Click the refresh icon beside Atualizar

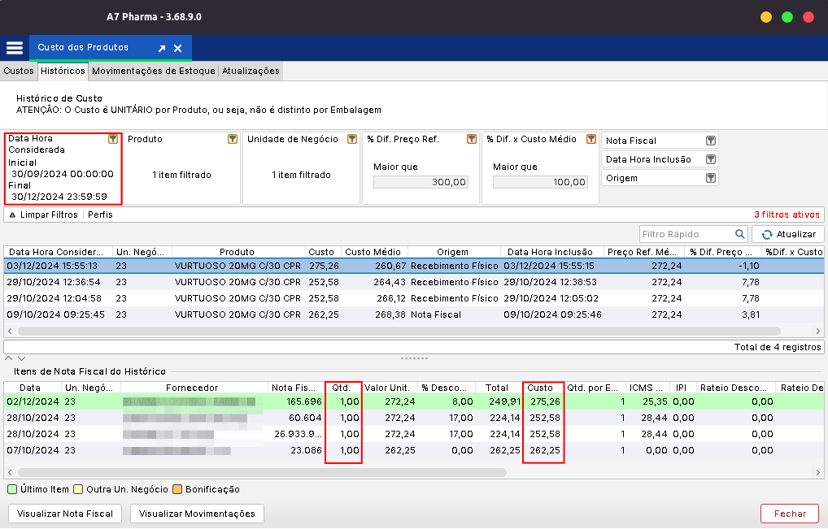766,233
